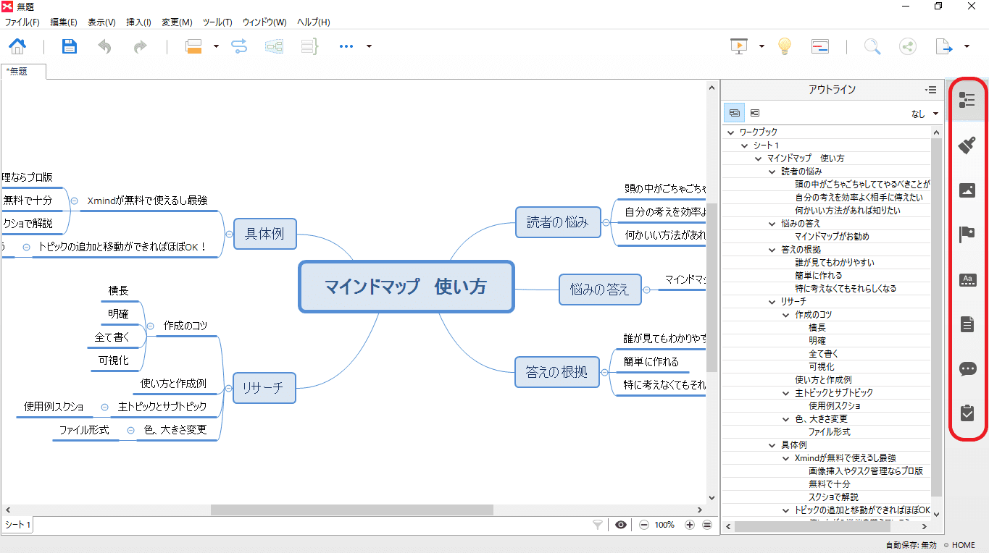Open the 挿入(I) menu
The image size is (989, 553).
pos(138,22)
